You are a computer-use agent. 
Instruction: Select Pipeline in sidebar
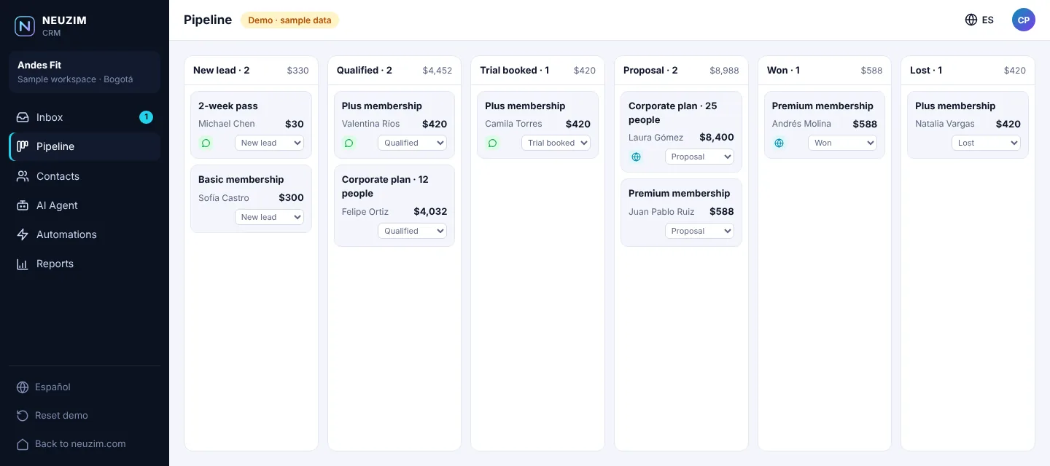click(85, 146)
